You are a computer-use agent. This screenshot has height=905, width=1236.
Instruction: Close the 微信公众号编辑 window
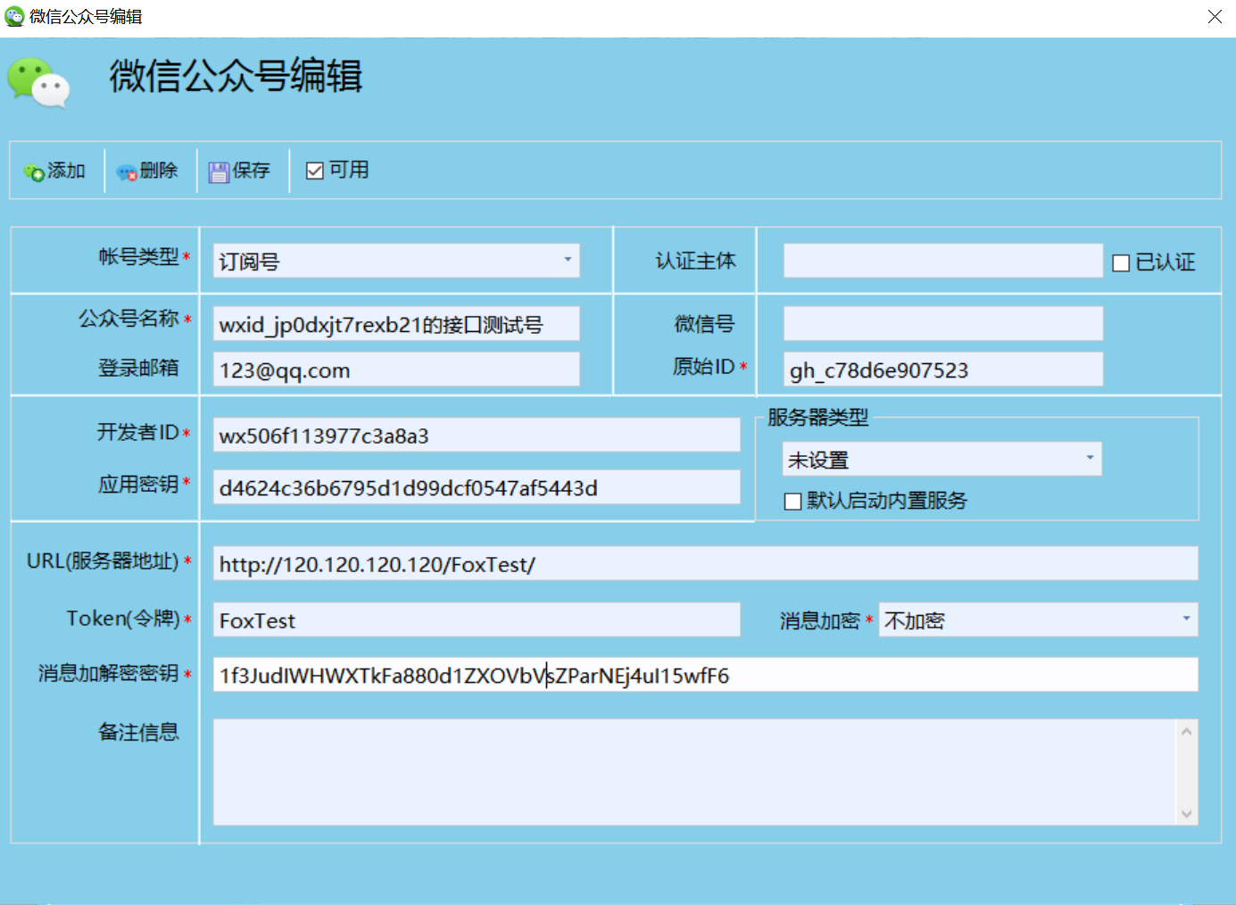(x=1215, y=16)
